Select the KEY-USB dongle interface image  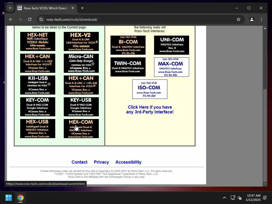point(81,107)
